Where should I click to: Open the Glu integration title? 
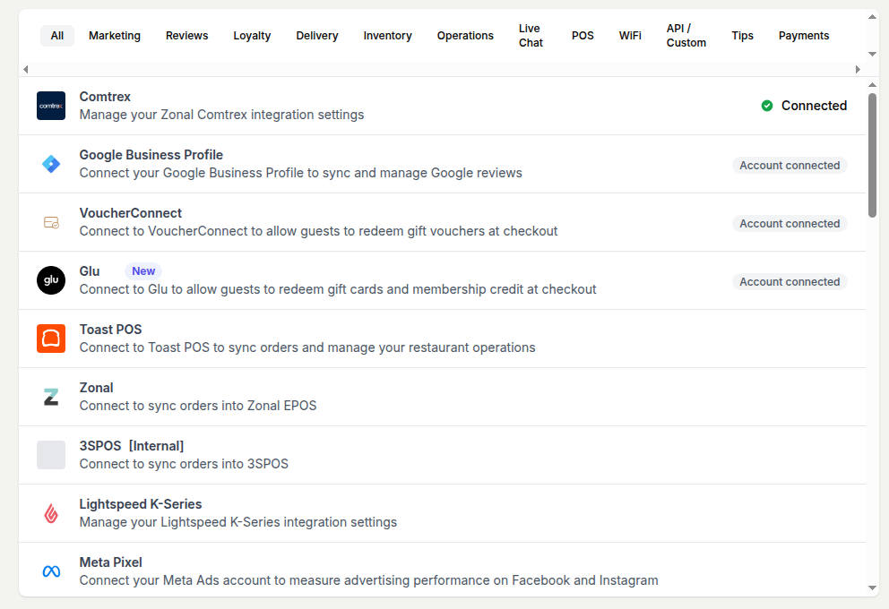point(90,271)
